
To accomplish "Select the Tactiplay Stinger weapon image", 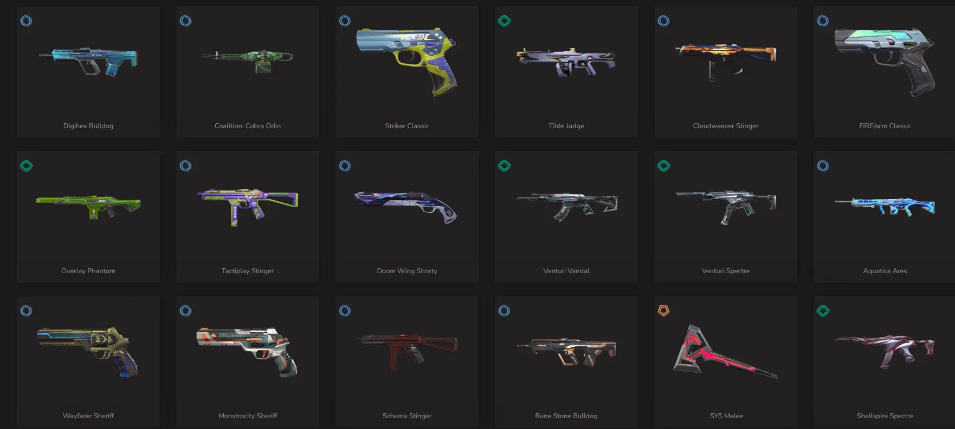I will coord(248,207).
